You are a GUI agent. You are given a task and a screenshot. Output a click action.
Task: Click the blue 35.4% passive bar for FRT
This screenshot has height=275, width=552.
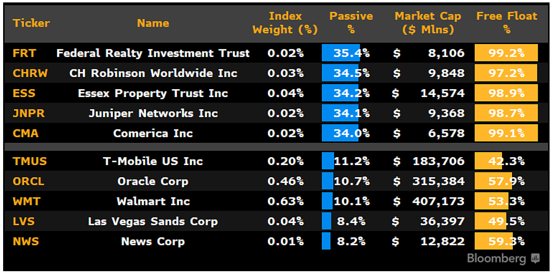pyautogui.click(x=341, y=53)
